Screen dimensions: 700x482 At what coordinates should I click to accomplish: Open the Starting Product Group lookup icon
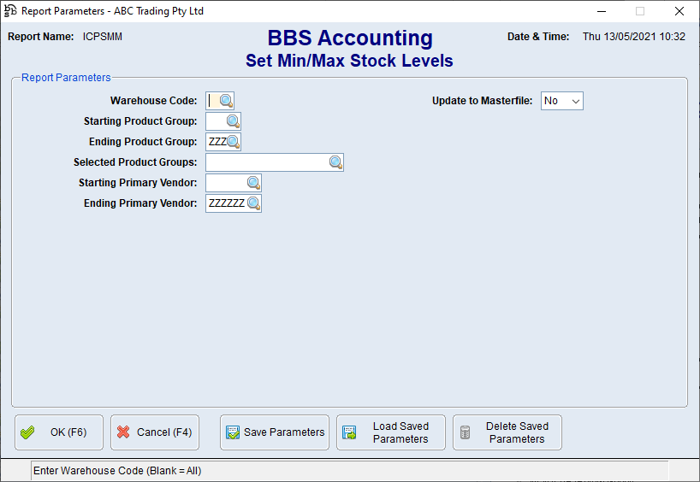(233, 121)
